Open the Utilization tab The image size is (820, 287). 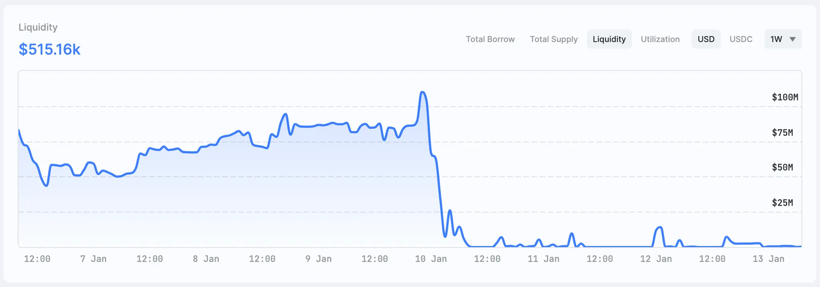(660, 39)
